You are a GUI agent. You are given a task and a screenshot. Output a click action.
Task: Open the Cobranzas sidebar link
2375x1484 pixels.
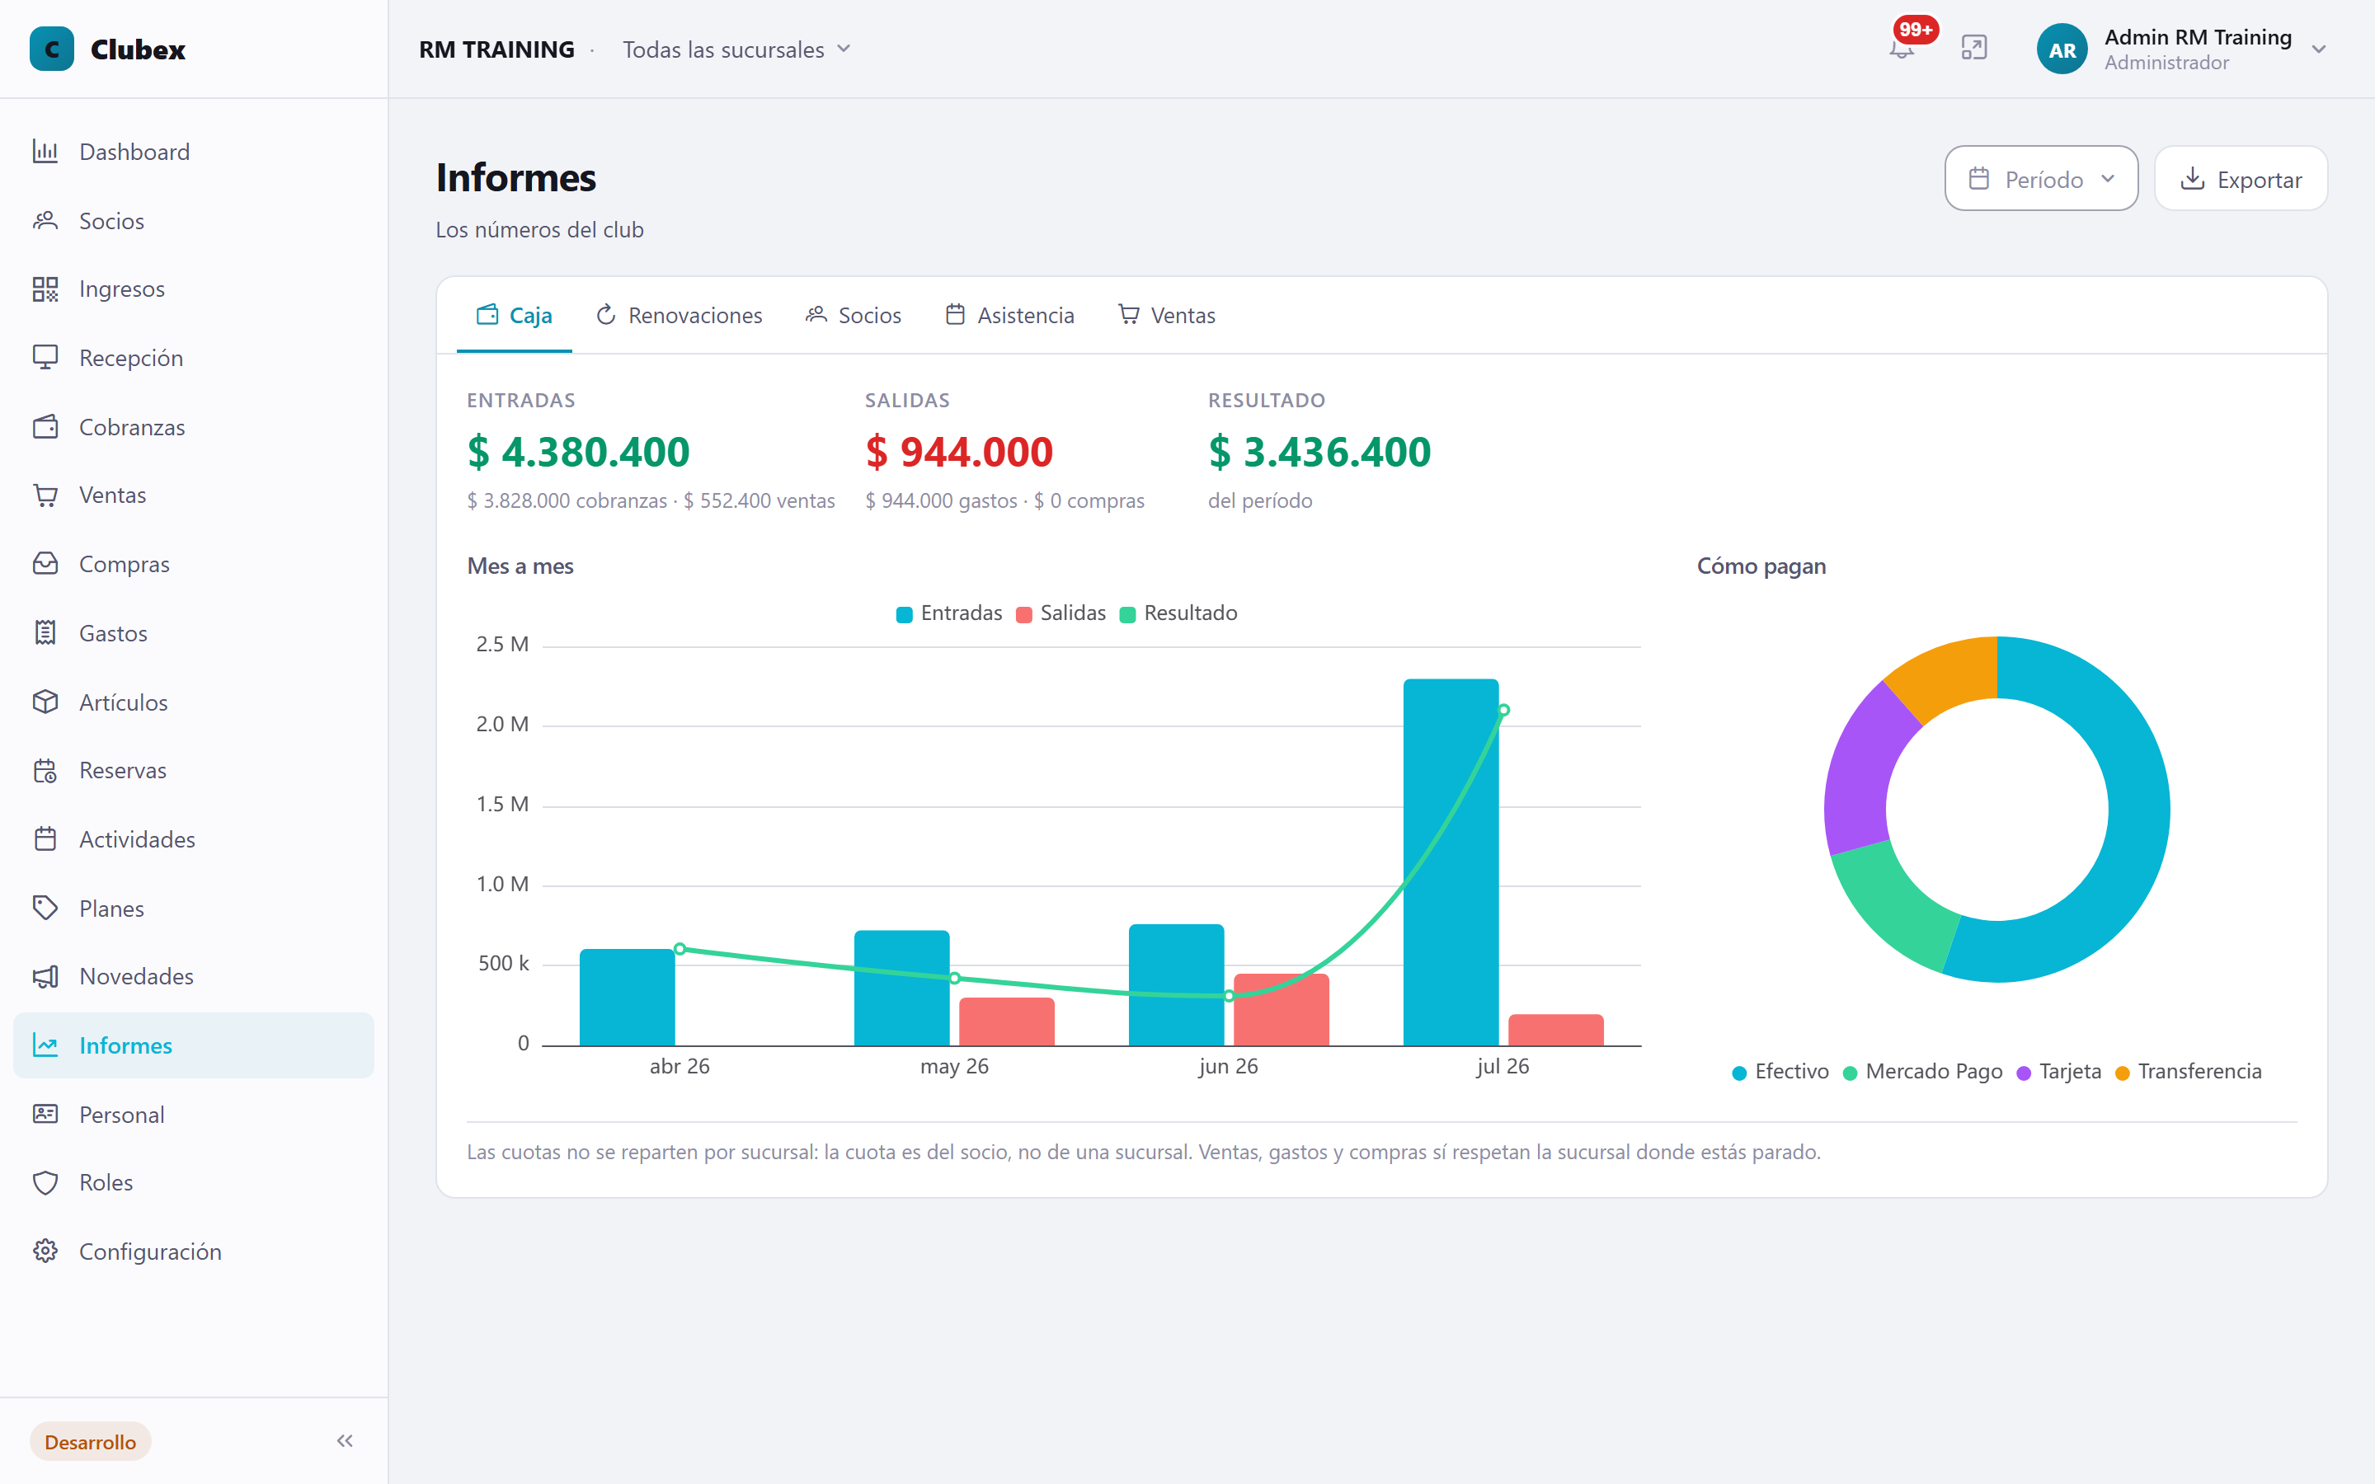193,427
